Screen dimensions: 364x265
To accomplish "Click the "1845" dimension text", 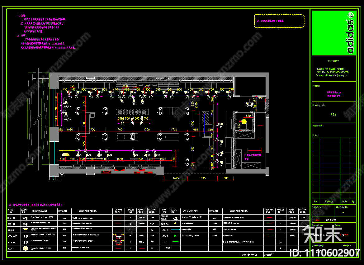I will (x=202, y=178).
